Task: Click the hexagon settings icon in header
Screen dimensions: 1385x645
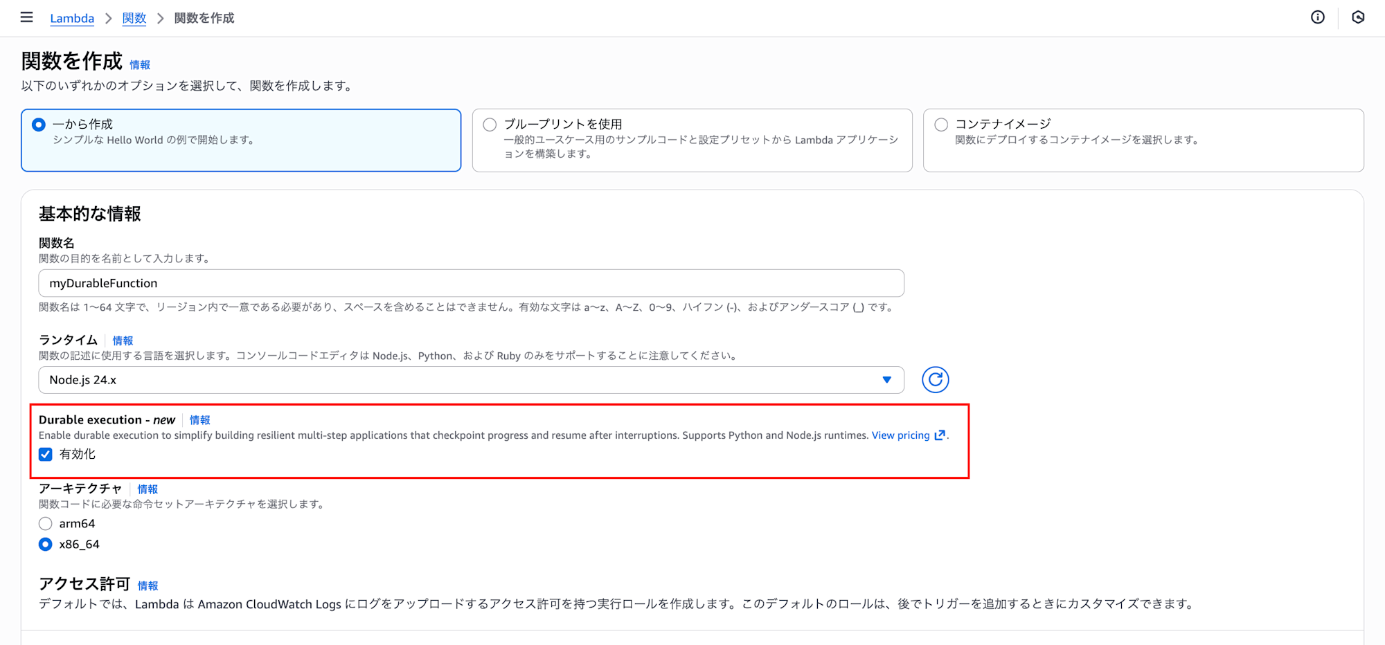Action: pos(1358,17)
